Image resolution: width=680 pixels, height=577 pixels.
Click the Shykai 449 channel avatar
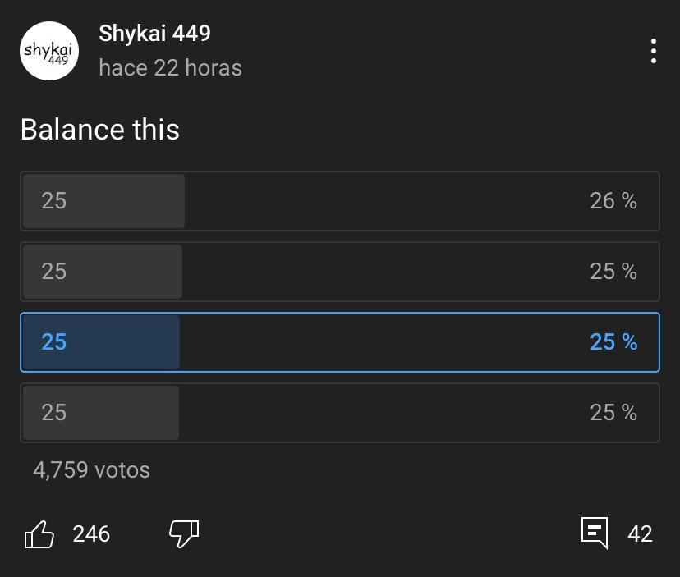click(49, 51)
